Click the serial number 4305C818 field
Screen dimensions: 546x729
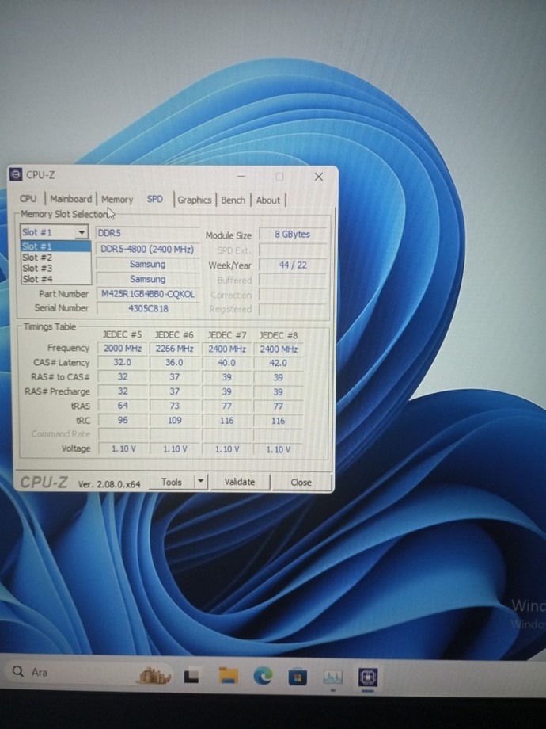coord(148,308)
